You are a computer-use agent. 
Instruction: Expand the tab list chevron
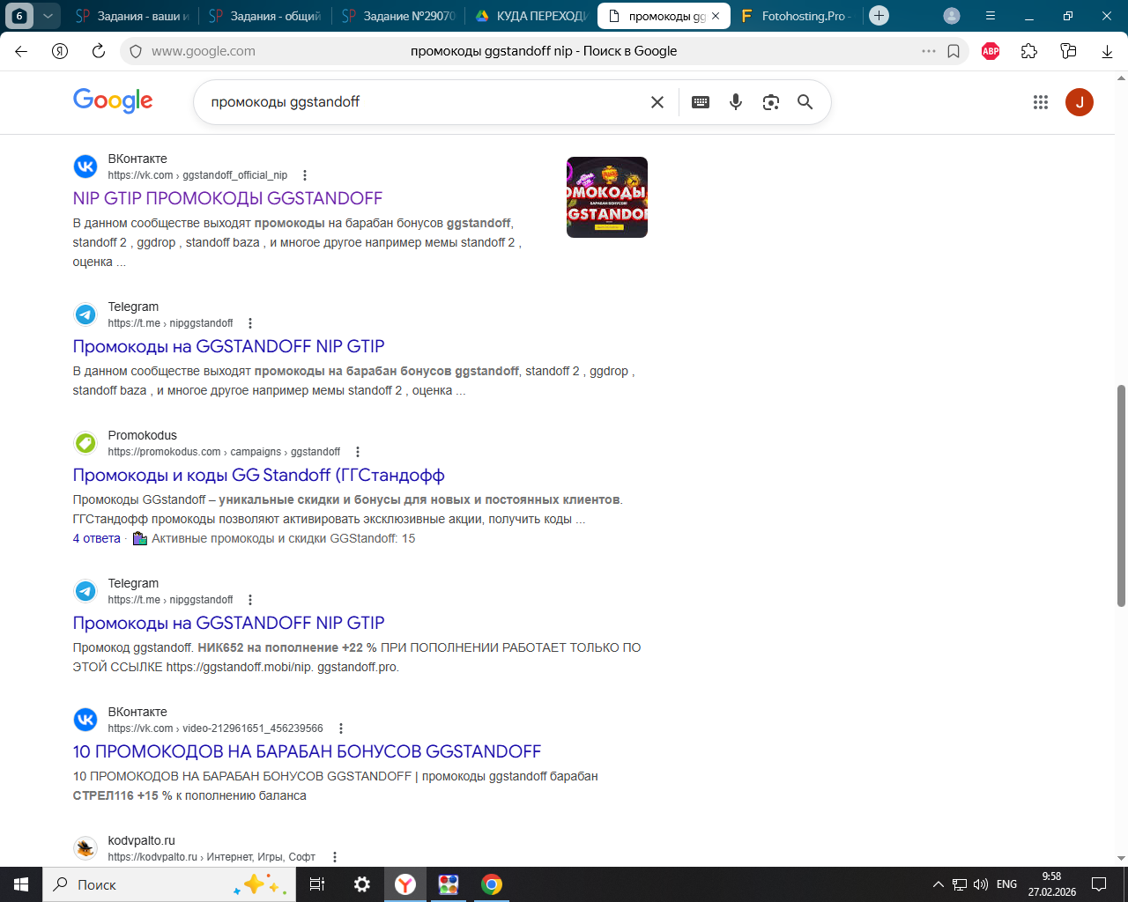(48, 16)
